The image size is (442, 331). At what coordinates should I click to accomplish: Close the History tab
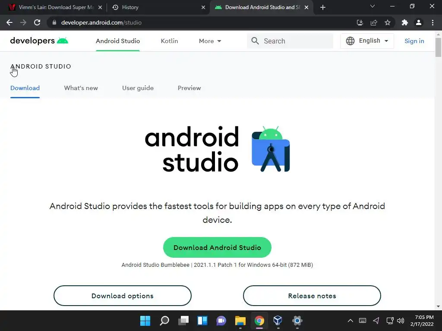203,7
